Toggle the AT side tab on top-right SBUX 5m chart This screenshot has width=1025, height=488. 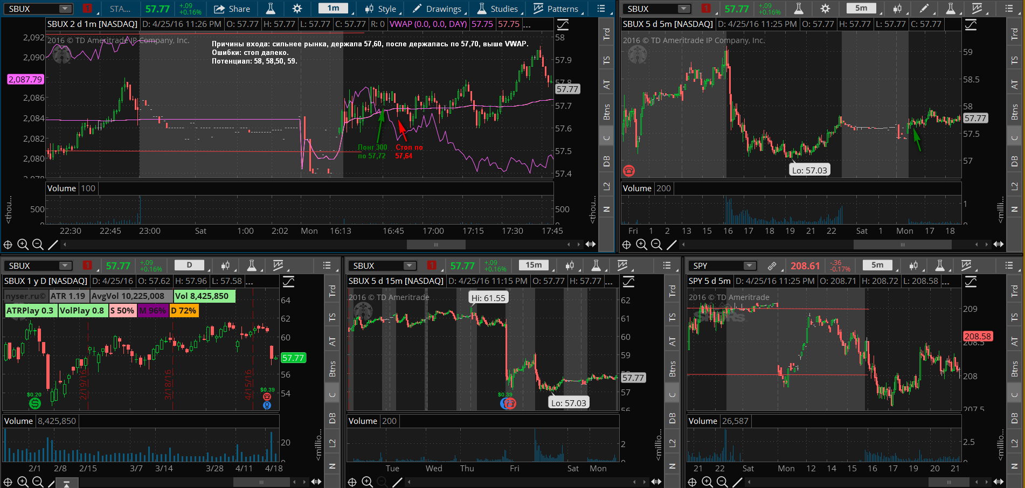[x=1014, y=85]
